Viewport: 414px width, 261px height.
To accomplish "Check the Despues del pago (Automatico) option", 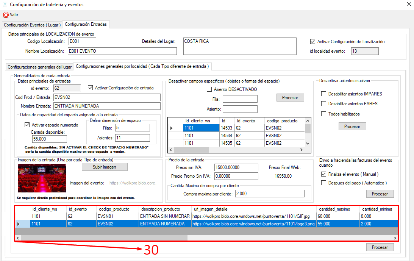I will pos(324,183).
